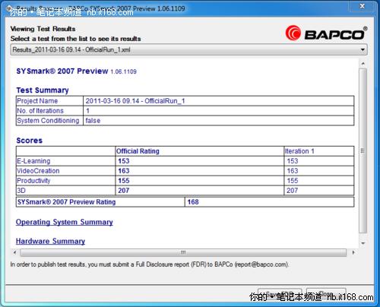Select the Iteration 1 column header
380x307 pixels.
[x=299, y=151]
